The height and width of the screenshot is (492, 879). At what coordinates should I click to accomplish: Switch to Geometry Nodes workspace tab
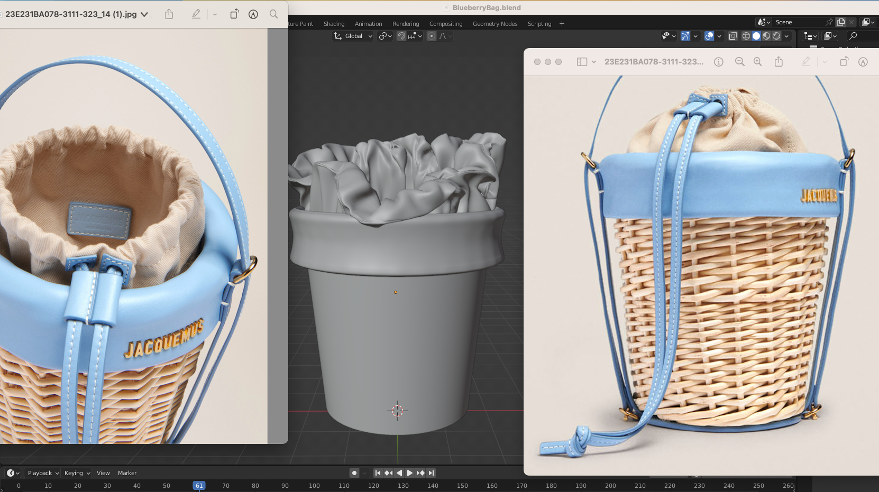click(x=495, y=24)
